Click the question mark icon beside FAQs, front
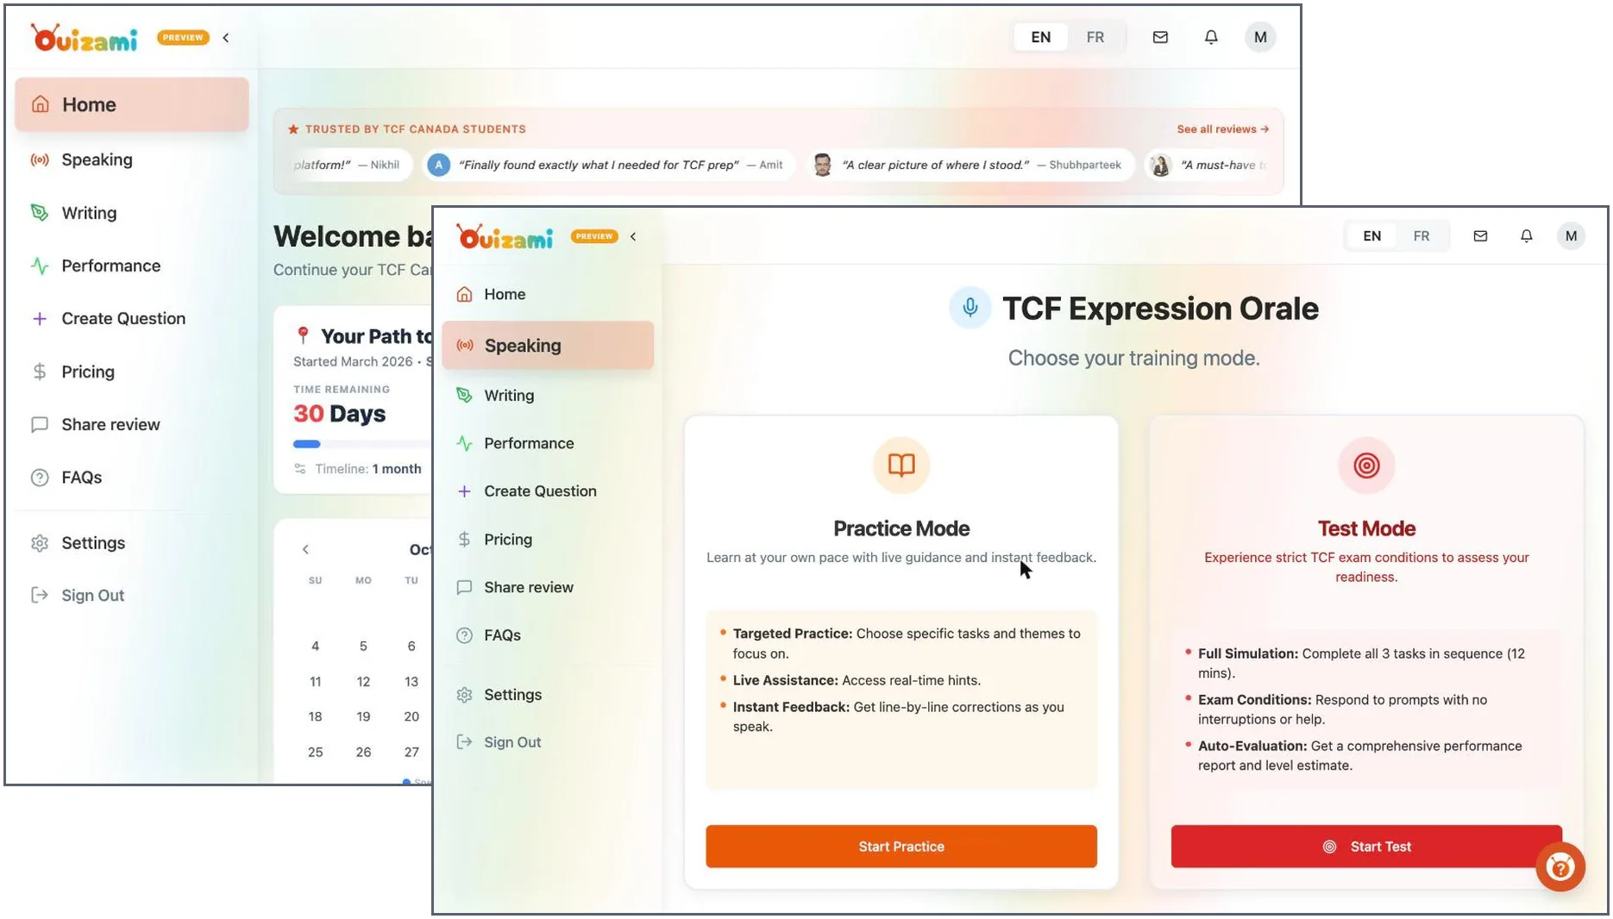This screenshot has width=1613, height=919. pos(464,635)
